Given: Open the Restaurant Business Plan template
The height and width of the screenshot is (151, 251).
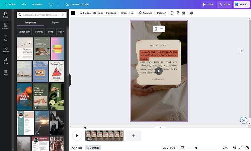Looking at the screenshot, I should click(42, 49).
